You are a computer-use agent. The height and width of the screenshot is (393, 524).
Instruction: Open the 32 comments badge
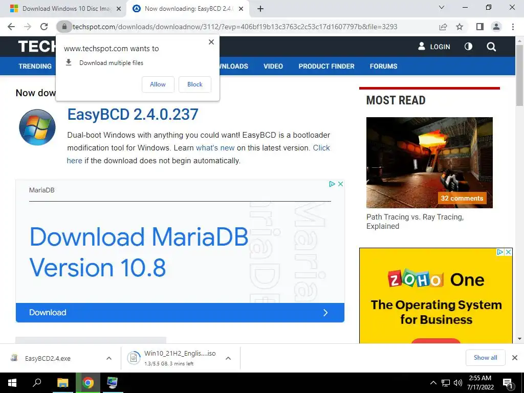(462, 198)
